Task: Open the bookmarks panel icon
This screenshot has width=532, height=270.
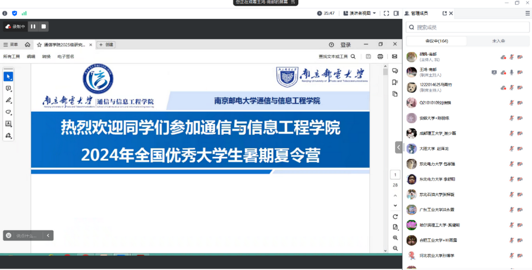Action: [395, 82]
